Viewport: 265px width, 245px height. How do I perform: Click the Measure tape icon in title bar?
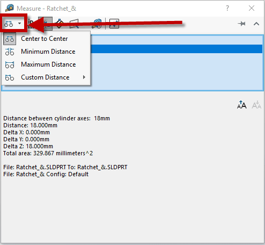pos(10,8)
